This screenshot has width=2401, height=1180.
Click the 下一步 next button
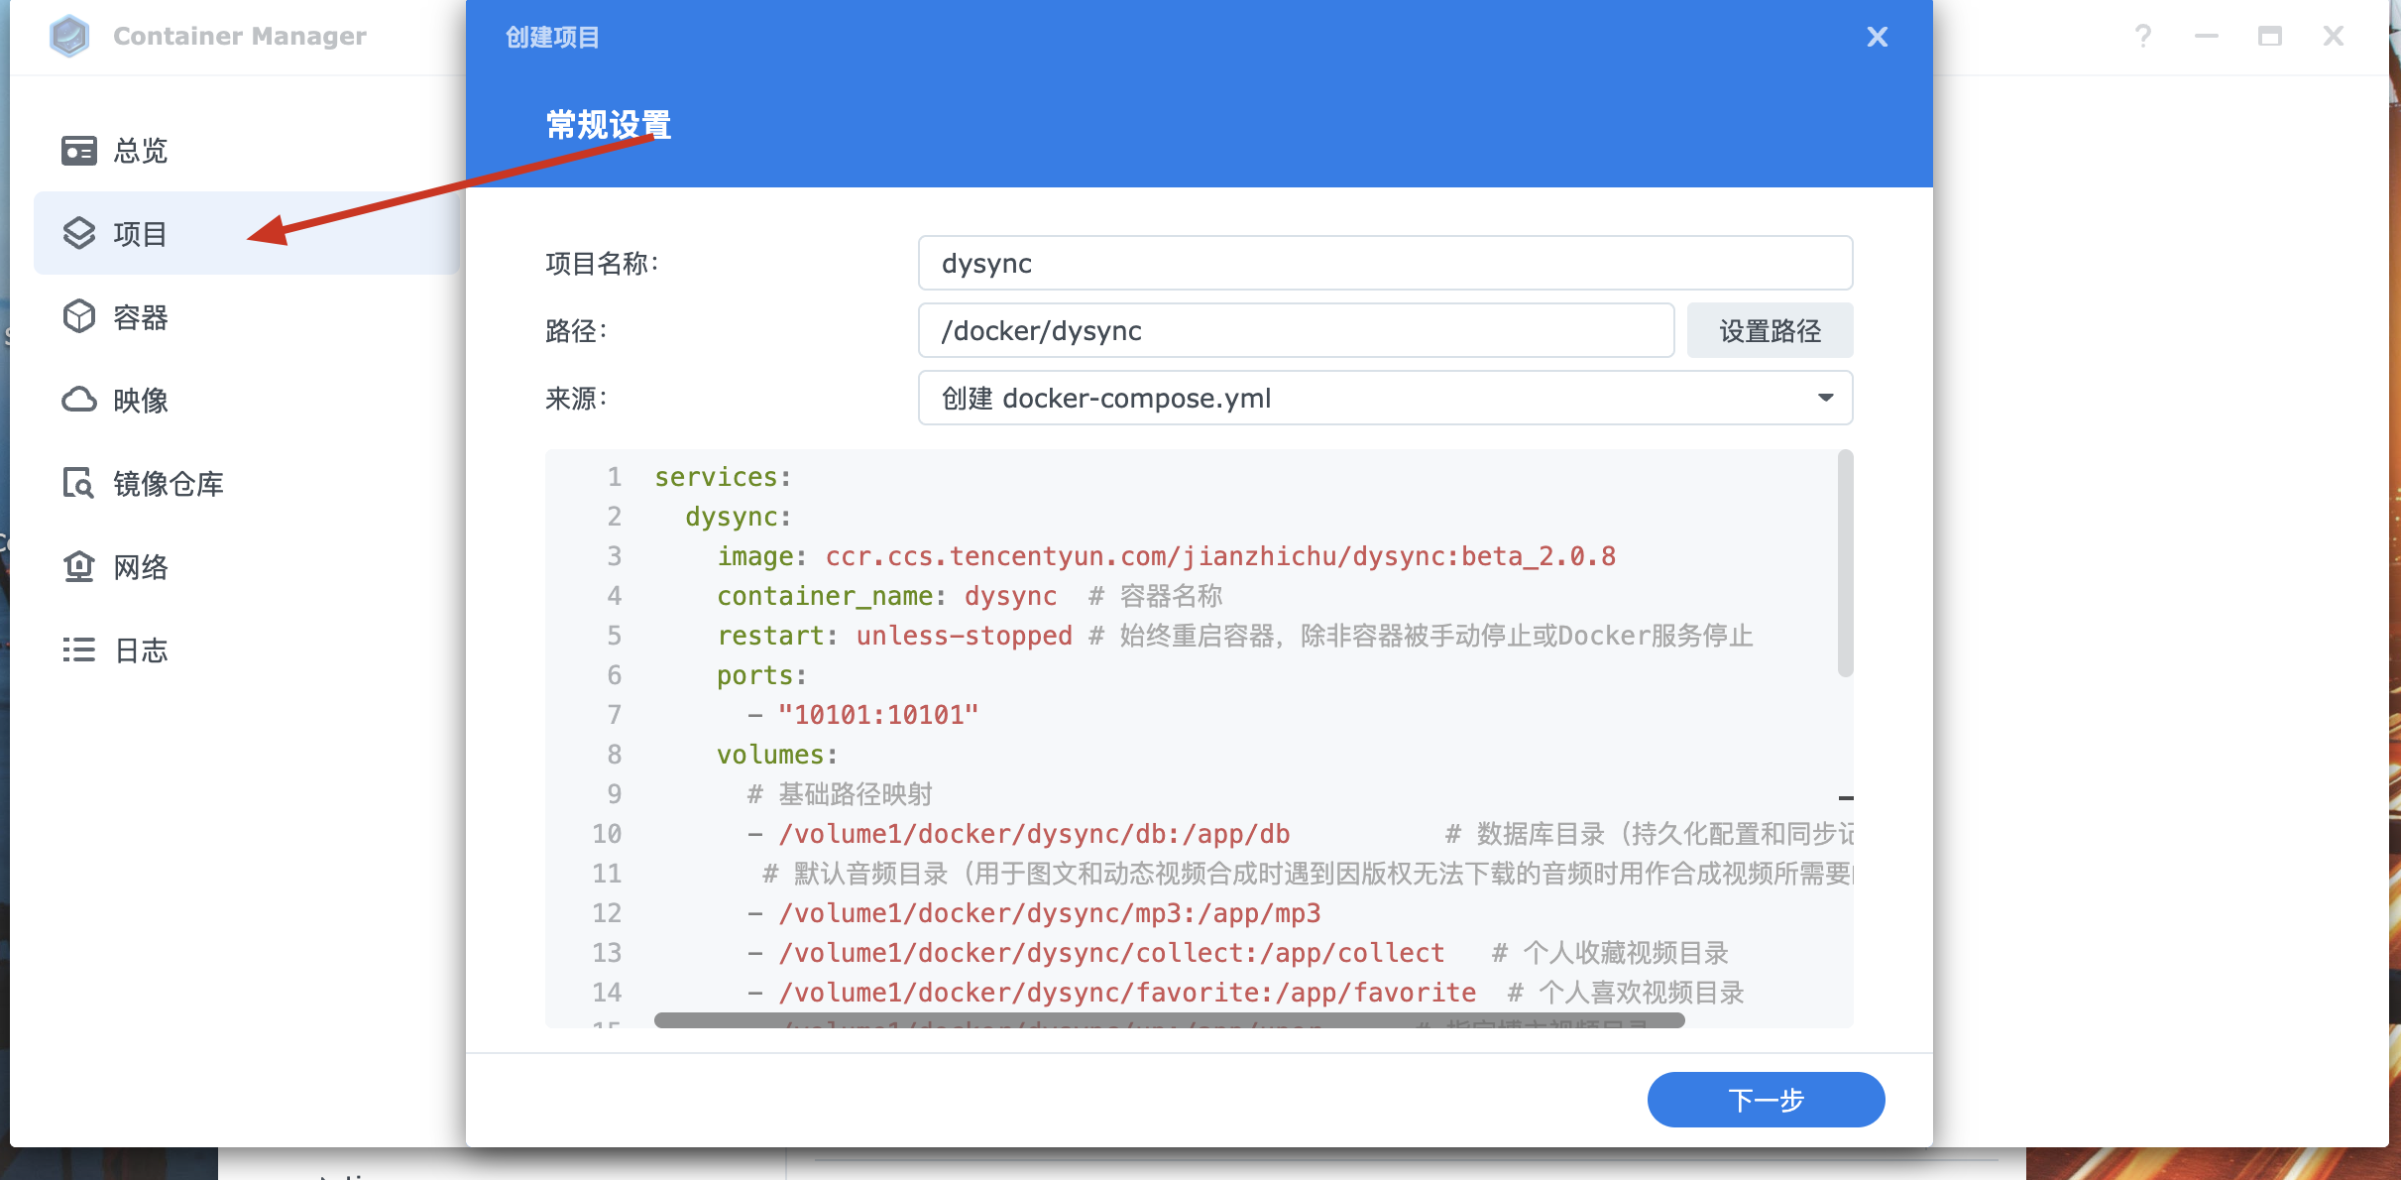(x=1766, y=1100)
